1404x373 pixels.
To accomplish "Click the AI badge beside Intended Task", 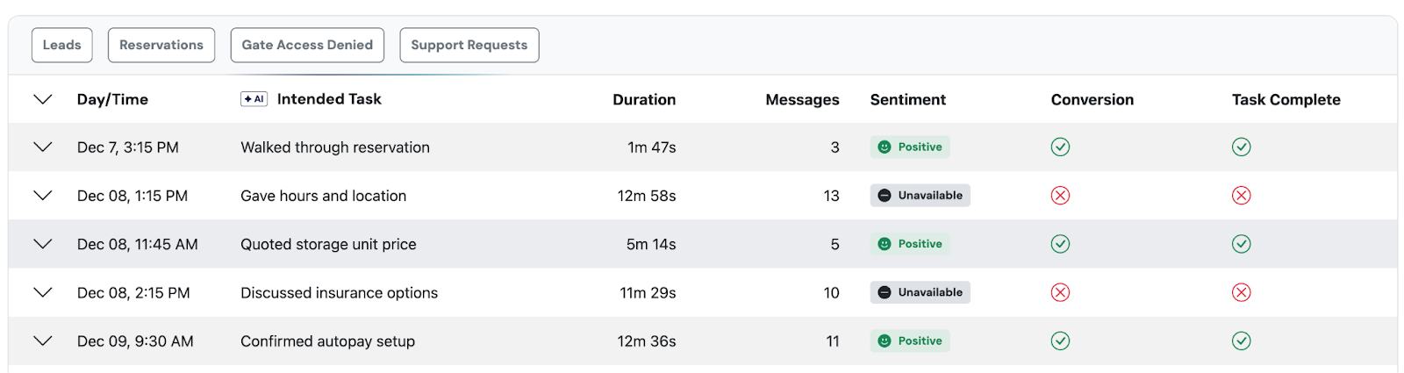I will coord(254,99).
